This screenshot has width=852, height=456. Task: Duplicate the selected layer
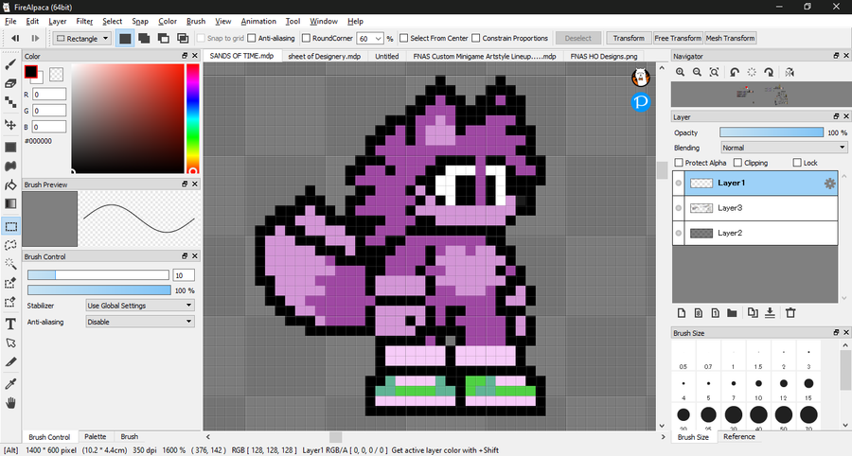tap(753, 313)
